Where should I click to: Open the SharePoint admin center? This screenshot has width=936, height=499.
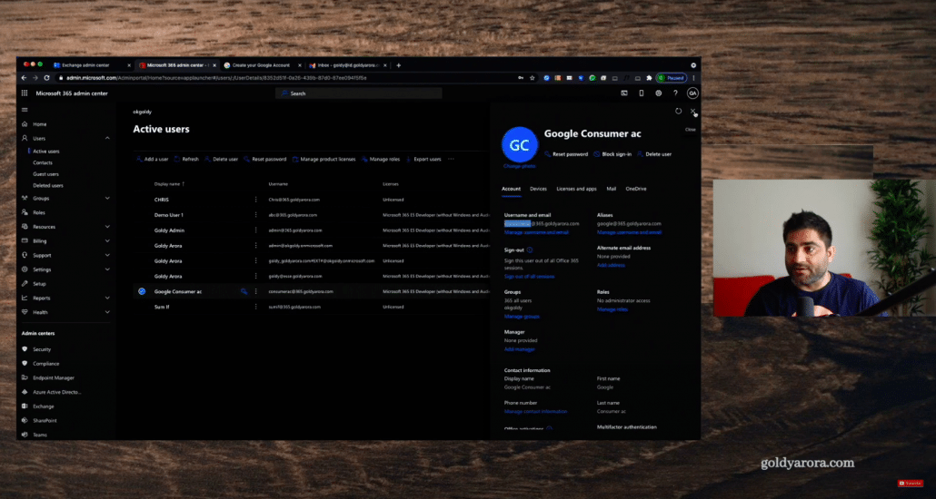pos(45,421)
